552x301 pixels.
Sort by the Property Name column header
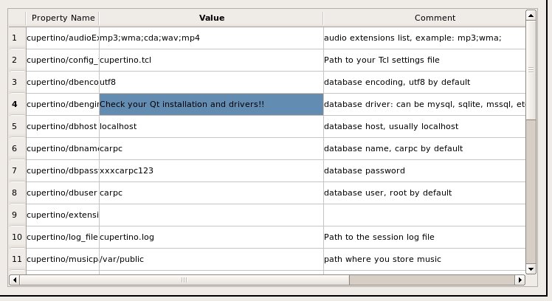point(63,18)
